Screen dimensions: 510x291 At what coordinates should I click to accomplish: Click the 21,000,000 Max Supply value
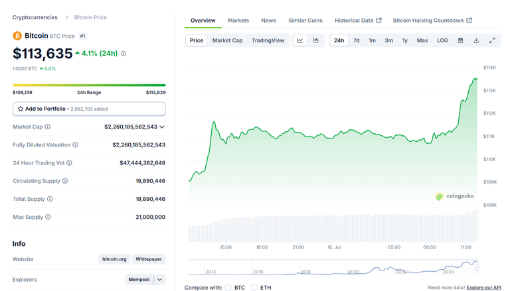tap(150, 217)
